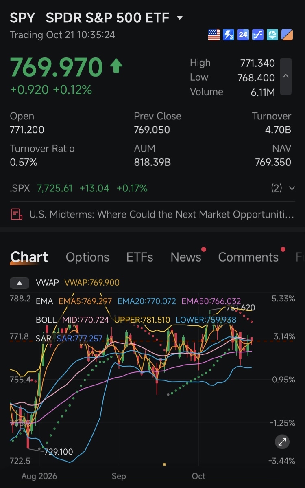The width and height of the screenshot is (305, 488).
Task: Tap the SAR indicator label
Action: coord(43,339)
